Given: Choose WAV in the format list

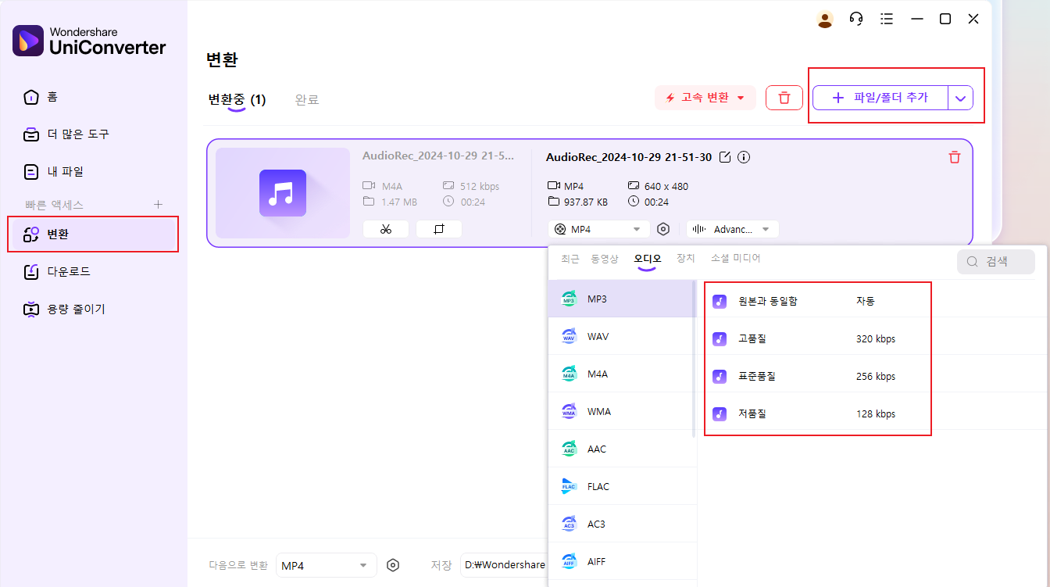Looking at the screenshot, I should coord(621,337).
